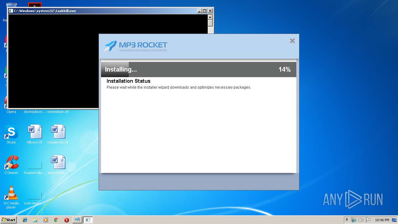This screenshot has width=398, height=224.
Task: Click the 14% progress value
Action: pos(285,69)
